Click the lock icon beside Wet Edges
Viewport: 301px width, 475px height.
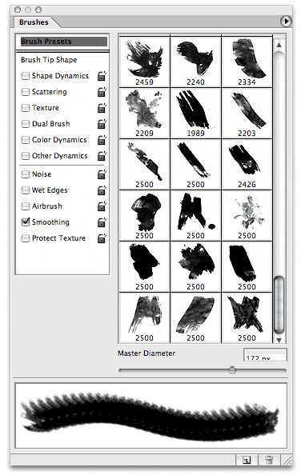(102, 190)
